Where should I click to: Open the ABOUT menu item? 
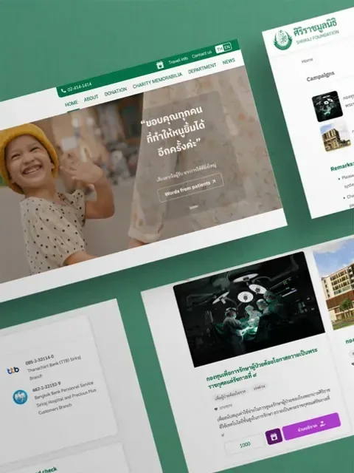click(x=91, y=98)
